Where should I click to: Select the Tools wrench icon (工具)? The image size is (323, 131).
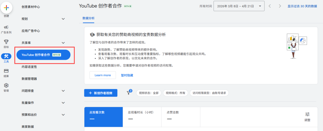click(x=6, y=56)
